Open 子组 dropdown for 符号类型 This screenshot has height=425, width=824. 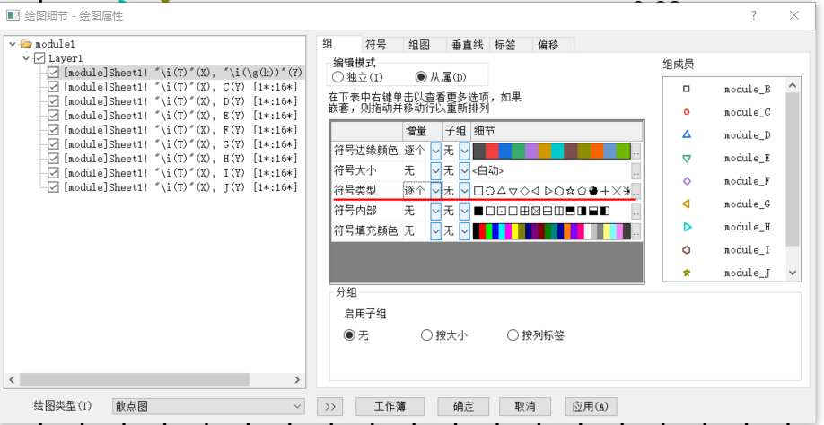(464, 191)
